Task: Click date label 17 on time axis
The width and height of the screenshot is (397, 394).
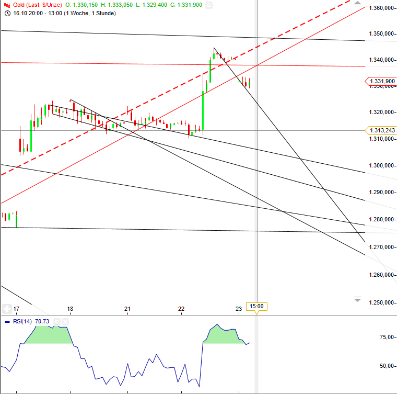Action: coord(16,309)
